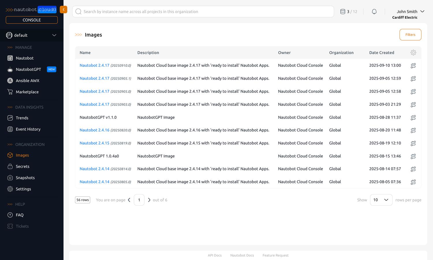Collapse sidebar with orange arrow button

coord(64,10)
